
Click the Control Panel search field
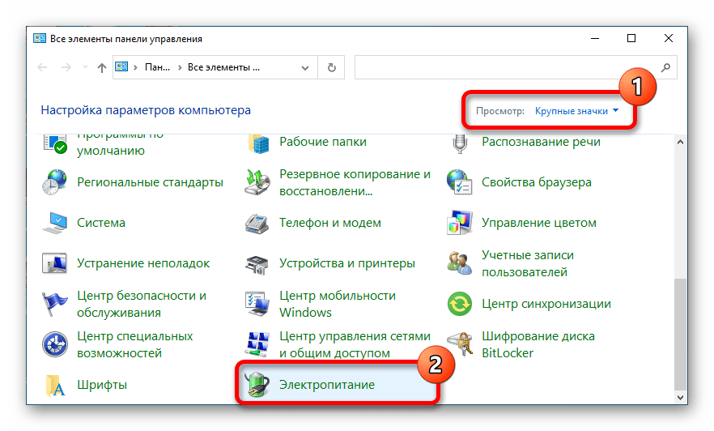point(506,68)
